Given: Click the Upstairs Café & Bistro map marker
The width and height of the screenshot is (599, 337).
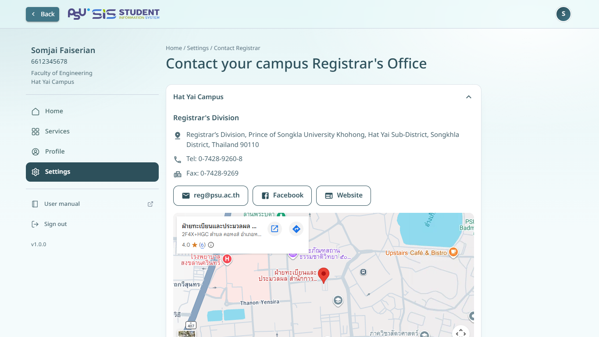Looking at the screenshot, I should (x=453, y=252).
